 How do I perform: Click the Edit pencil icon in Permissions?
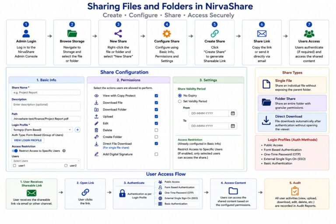96,123
